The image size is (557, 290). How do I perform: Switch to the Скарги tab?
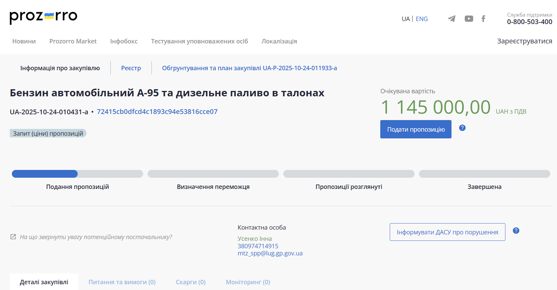[190, 282]
